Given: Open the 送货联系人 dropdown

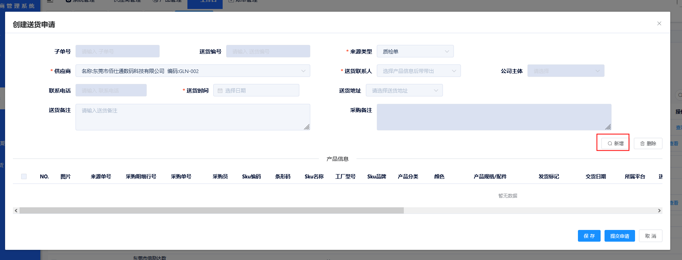Looking at the screenshot, I should [x=418, y=71].
